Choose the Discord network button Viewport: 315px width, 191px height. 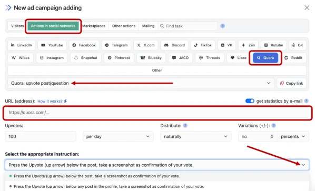click(x=174, y=45)
